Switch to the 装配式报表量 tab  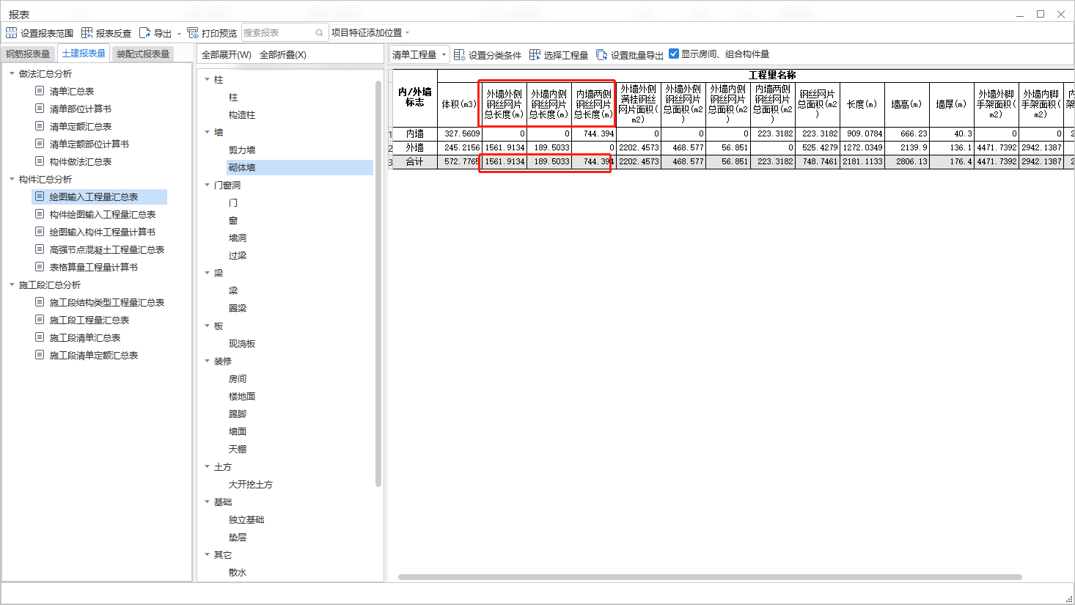point(143,54)
